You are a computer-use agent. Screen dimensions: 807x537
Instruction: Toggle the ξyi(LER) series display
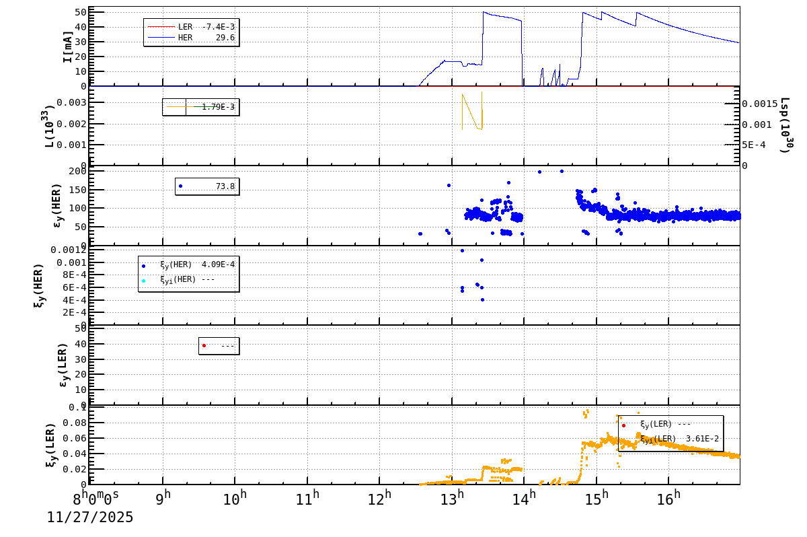click(666, 438)
